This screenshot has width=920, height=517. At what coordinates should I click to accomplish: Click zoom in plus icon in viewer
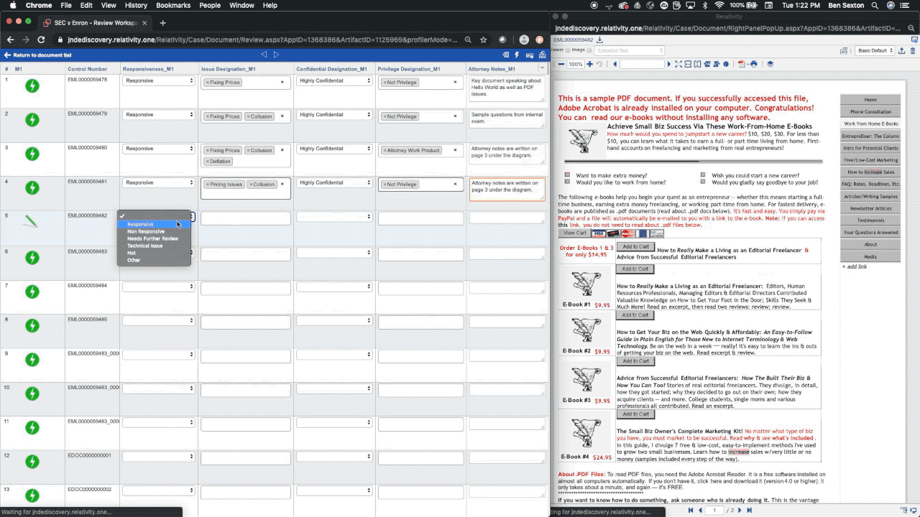590,64
